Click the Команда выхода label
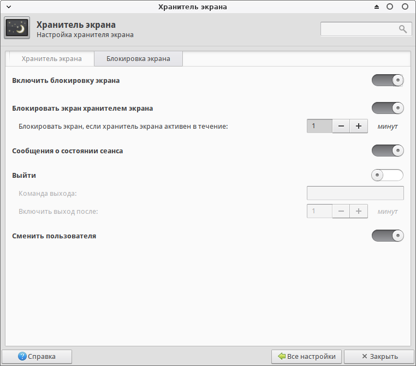 47,194
